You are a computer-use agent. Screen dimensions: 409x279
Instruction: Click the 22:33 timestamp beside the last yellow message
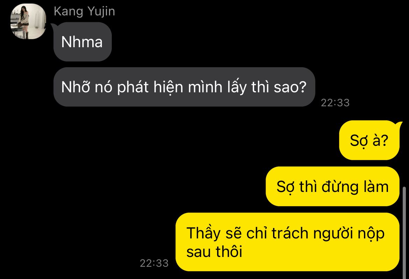tap(154, 263)
